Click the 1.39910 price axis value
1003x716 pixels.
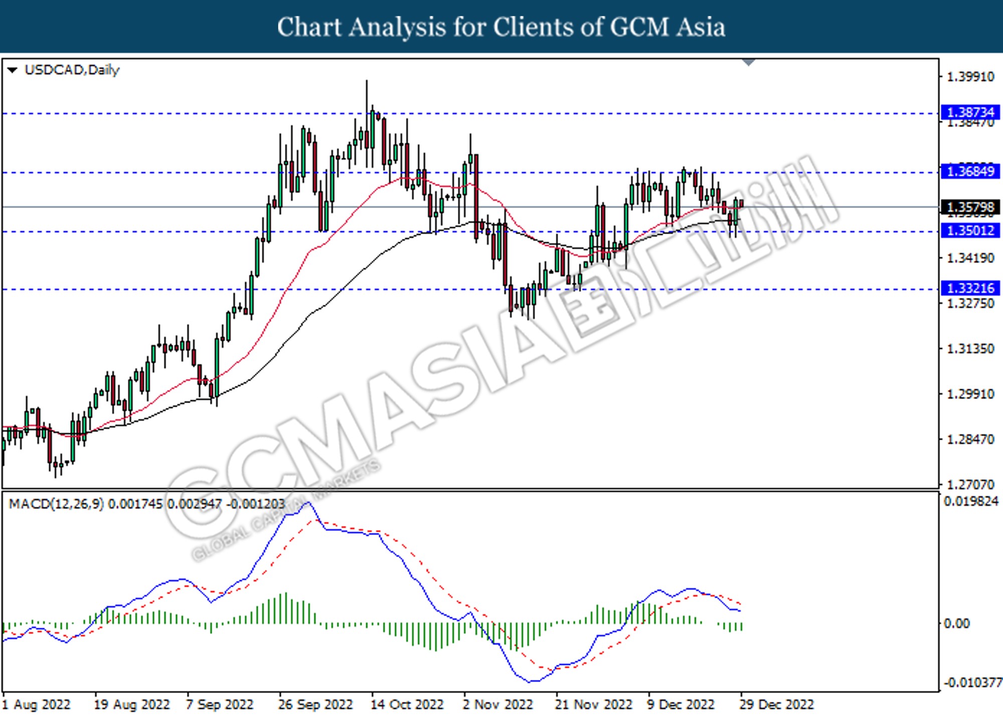coord(970,77)
